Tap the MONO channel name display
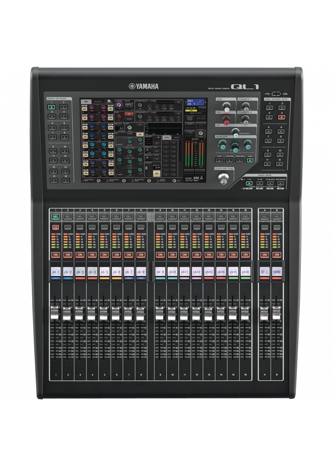Viewport: 333px width, 466px height. click(x=276, y=272)
